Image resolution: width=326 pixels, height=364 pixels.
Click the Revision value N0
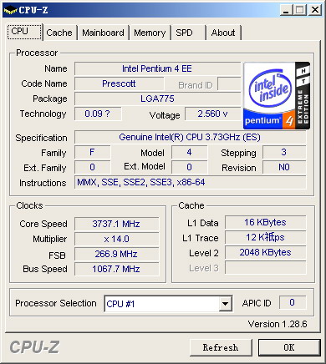click(x=284, y=167)
